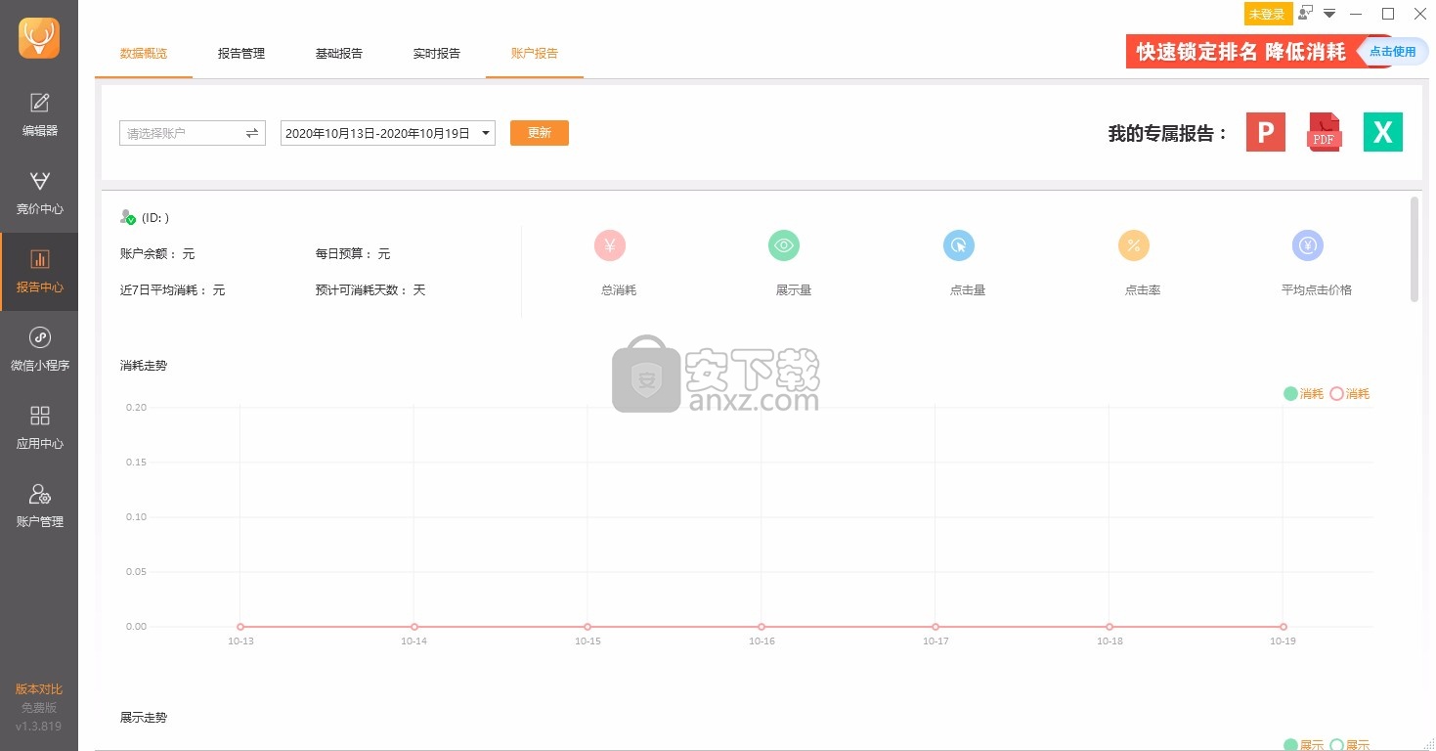Toggle hollow red 消耗 legend series
Viewport: 1436px width, 751px height.
pyautogui.click(x=1350, y=393)
